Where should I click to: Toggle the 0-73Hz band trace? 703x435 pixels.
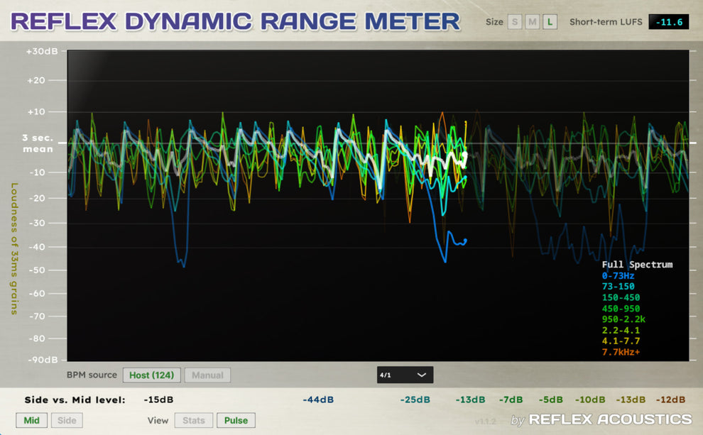[x=619, y=275]
